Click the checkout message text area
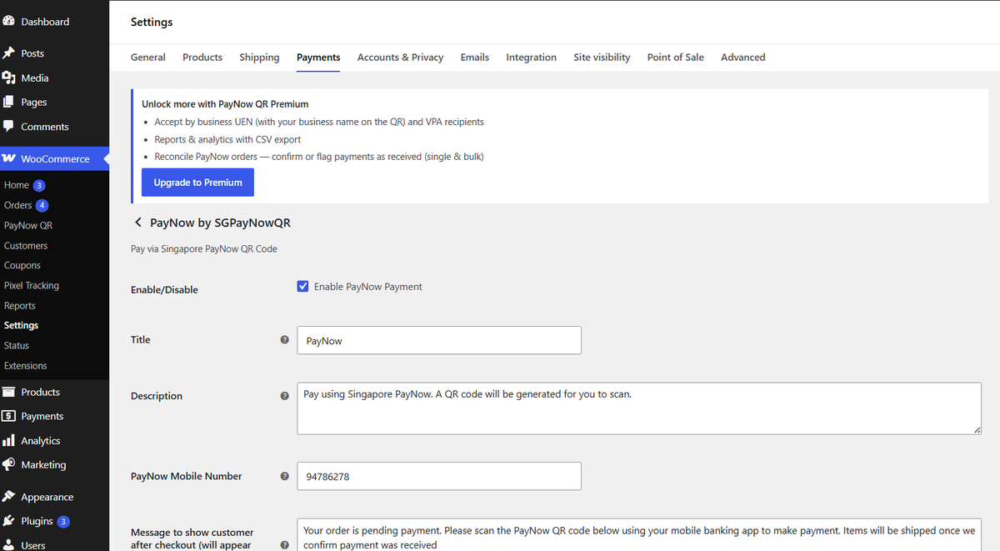The image size is (1000, 551). click(639, 534)
